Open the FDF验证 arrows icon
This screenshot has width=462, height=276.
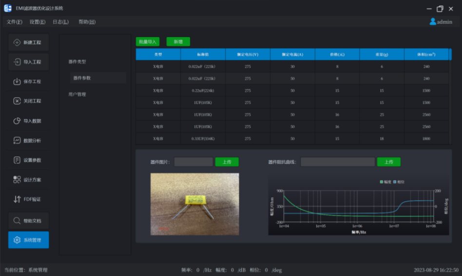[17, 199]
